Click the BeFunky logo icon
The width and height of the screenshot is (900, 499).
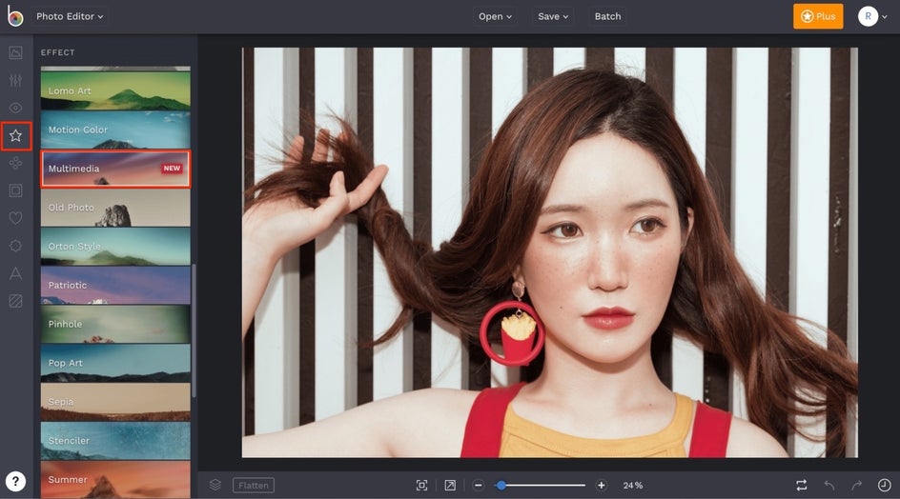pos(15,16)
